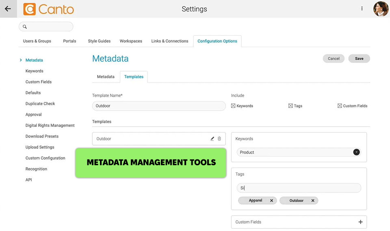The height and width of the screenshot is (231, 390).
Task: Toggle the Keywords include checkbox
Action: (233, 106)
